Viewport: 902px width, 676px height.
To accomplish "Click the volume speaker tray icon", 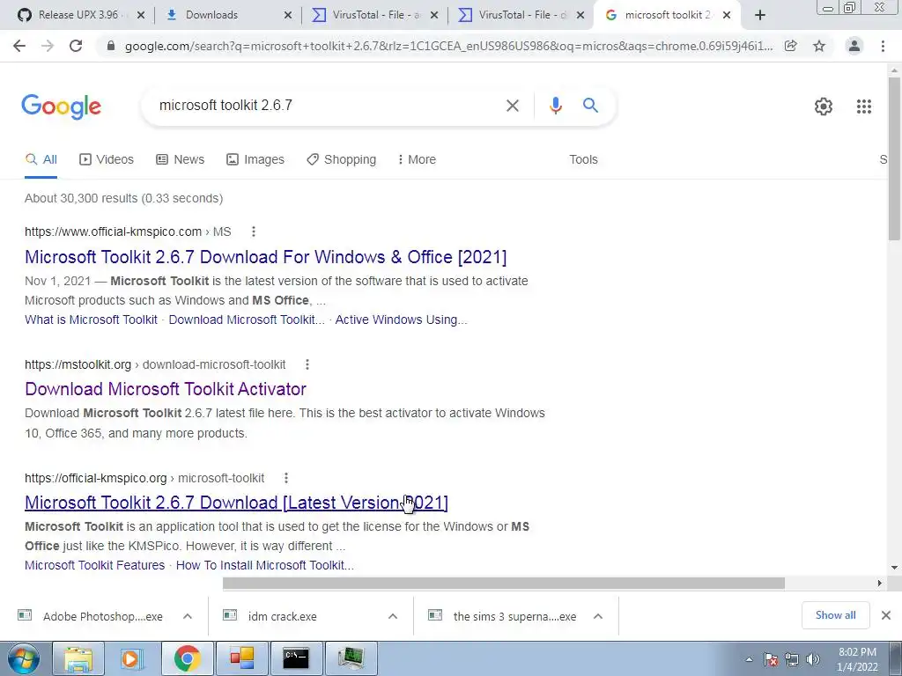I will (813, 659).
